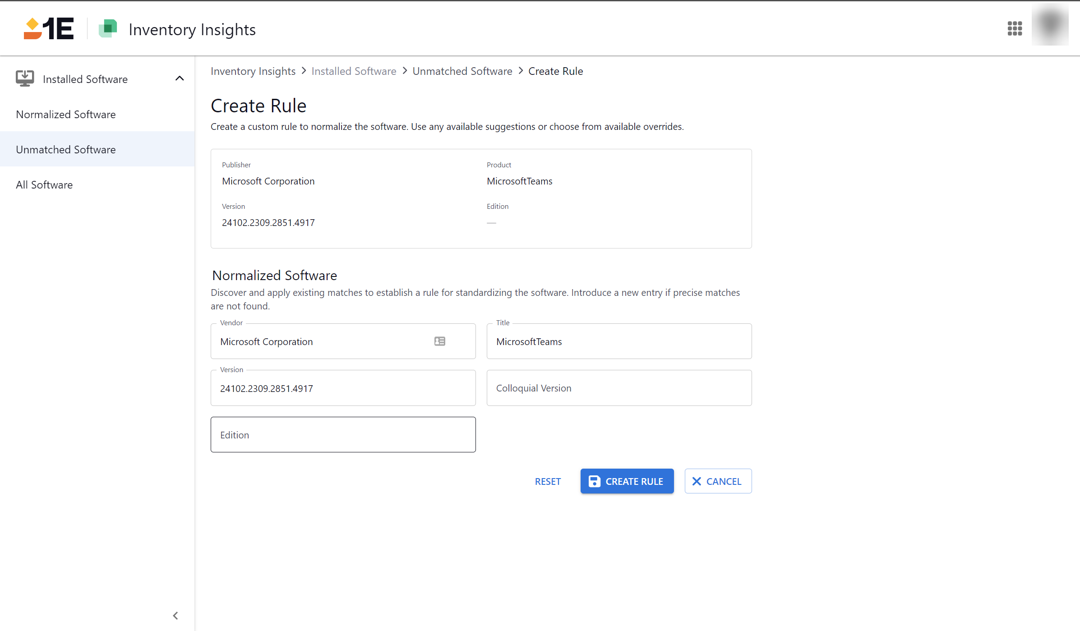Screen dimensions: 1080x631
Task: Click the save icon on Create Rule
Action: coord(595,481)
